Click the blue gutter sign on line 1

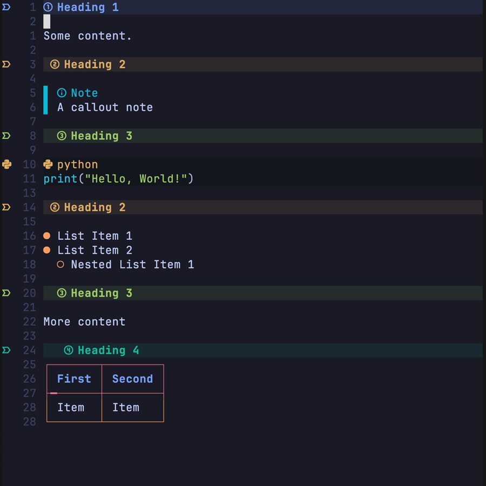pos(6,7)
